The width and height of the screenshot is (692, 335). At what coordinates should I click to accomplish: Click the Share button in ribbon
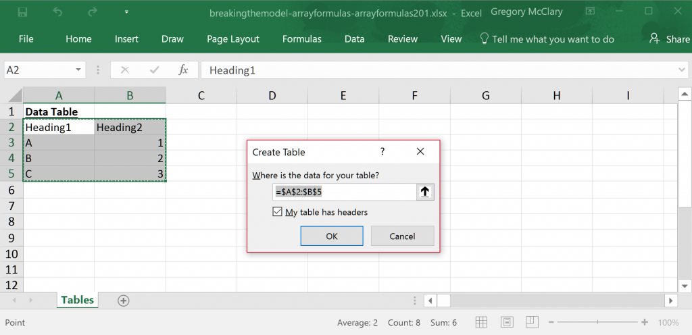(x=669, y=39)
